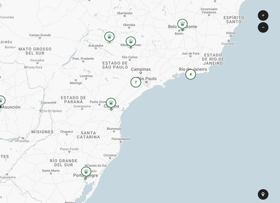The width and height of the screenshot is (280, 203).
Task: Click the SANTA CATARINA state label
Action: click(x=88, y=135)
